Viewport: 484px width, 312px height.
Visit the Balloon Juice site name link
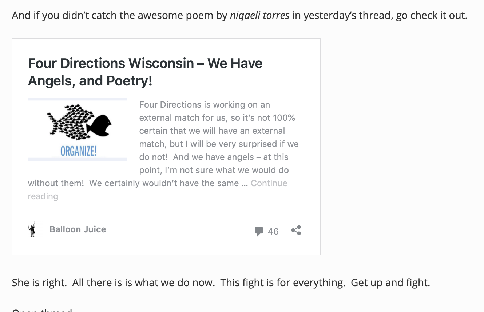click(78, 229)
